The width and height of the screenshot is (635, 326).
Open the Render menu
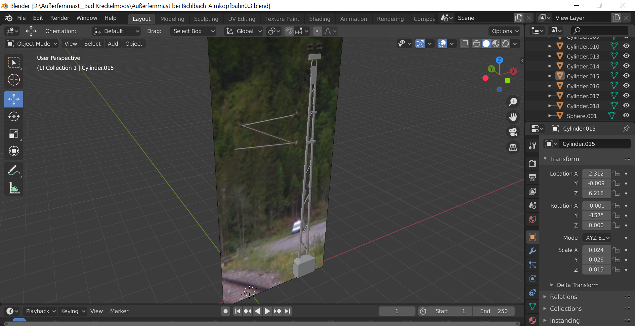click(60, 18)
